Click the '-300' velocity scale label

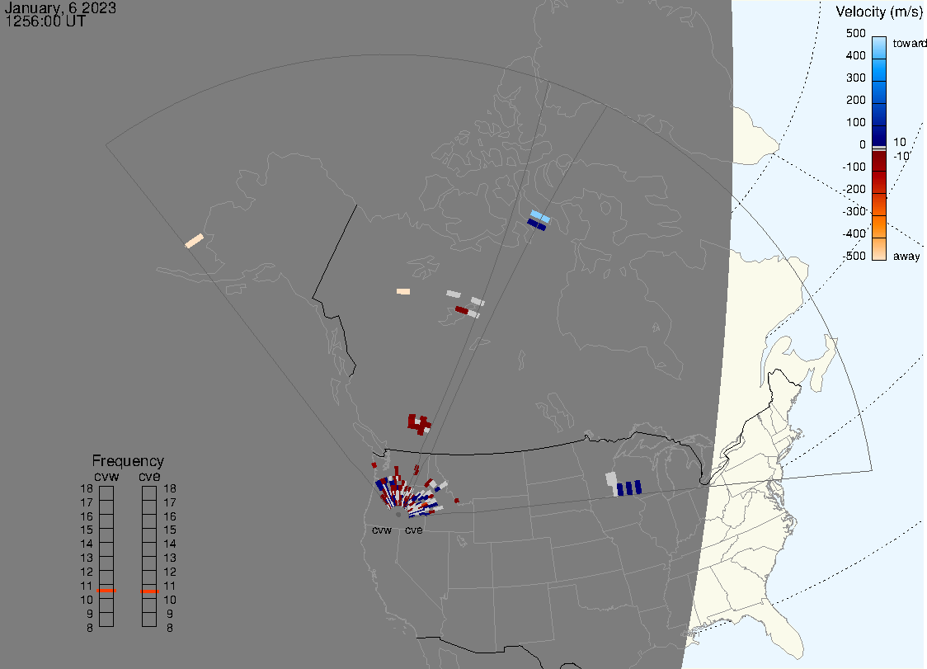(x=854, y=211)
